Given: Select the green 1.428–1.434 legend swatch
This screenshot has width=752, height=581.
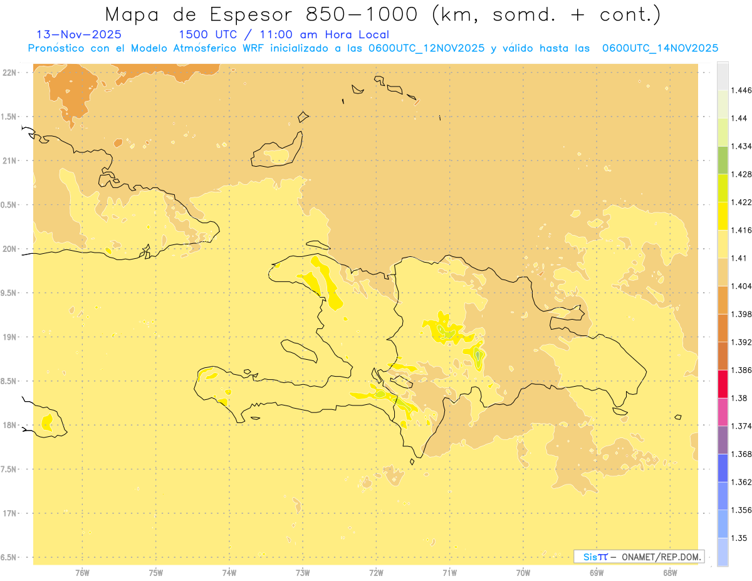Looking at the screenshot, I should click(x=723, y=160).
